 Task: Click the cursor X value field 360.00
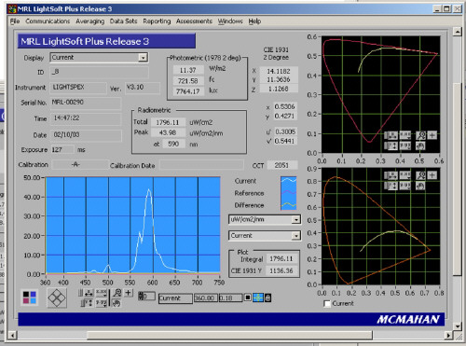click(206, 298)
